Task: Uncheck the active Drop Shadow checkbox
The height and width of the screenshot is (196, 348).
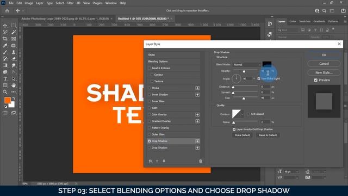Action: (150, 141)
